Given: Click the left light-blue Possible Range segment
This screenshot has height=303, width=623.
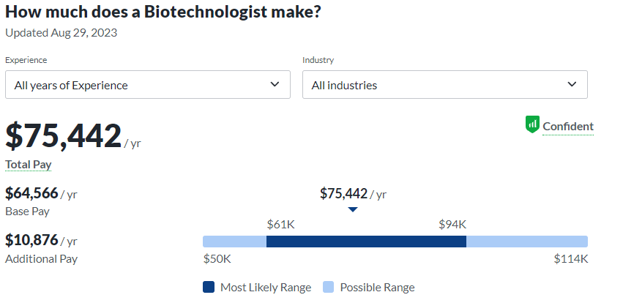Looking at the screenshot, I should click(x=234, y=242).
